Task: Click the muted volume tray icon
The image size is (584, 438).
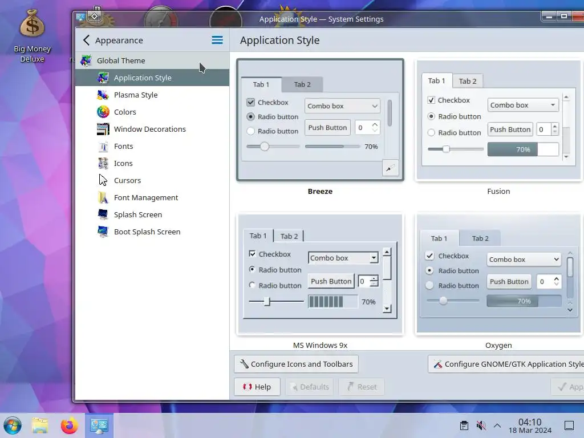Action: pos(481,425)
